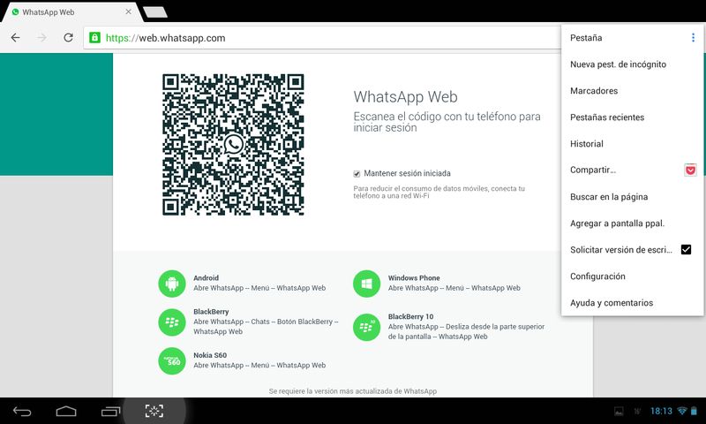This screenshot has width=706, height=424.
Task: Click the Solicitar versión de escri… menu label
Action: point(621,250)
